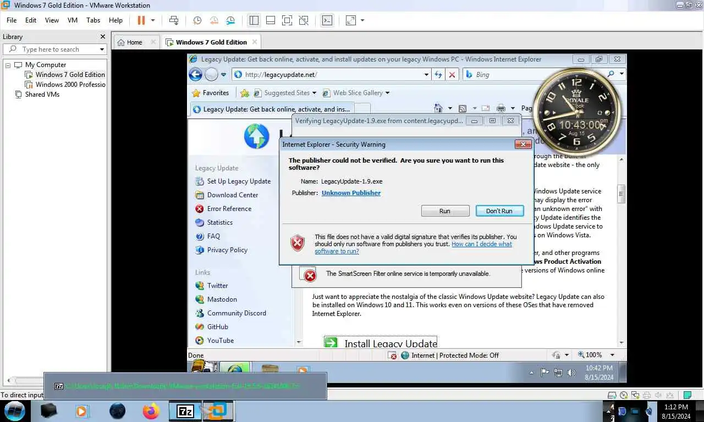Click the IE print icon
Image resolution: width=704 pixels, height=422 pixels.
pyautogui.click(x=501, y=109)
